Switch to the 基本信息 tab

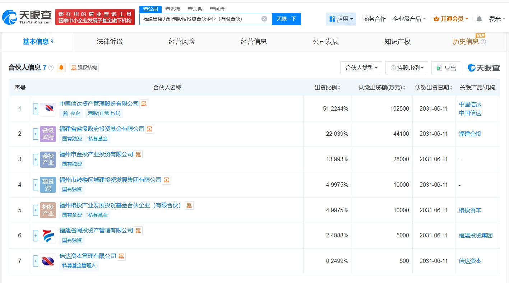[38, 42]
